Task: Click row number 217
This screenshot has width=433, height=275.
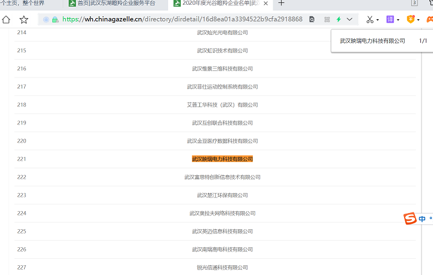Action: (22, 87)
